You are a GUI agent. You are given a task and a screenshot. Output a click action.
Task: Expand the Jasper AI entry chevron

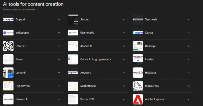coord(124,46)
